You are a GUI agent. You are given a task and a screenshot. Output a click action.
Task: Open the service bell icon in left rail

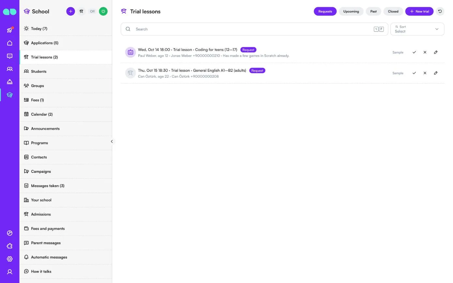click(10, 82)
